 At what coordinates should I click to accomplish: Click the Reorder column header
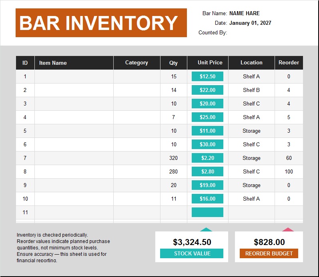click(x=289, y=63)
